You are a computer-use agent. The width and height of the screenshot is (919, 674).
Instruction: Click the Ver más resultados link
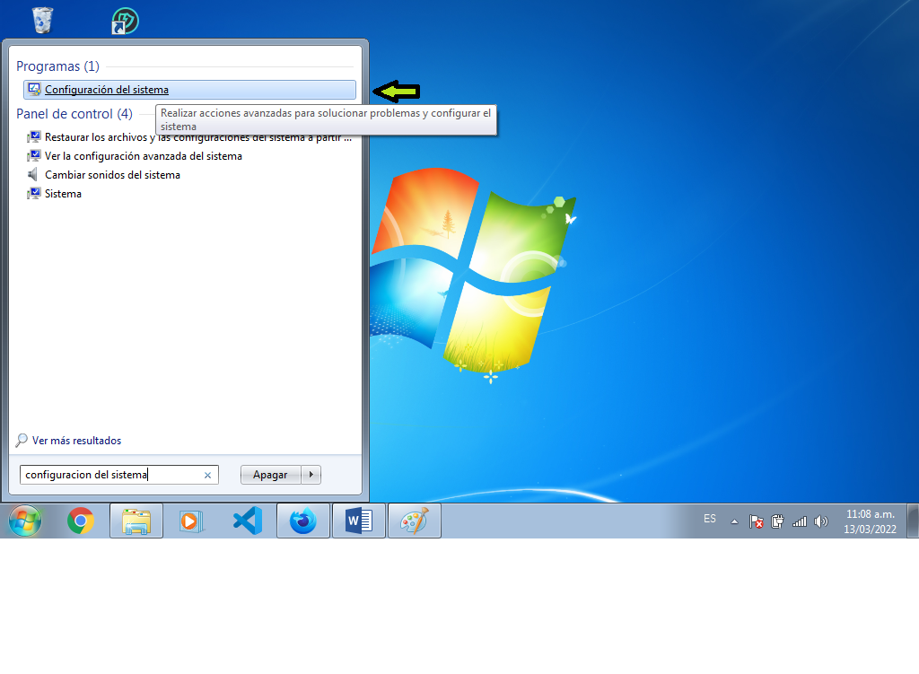[77, 441]
